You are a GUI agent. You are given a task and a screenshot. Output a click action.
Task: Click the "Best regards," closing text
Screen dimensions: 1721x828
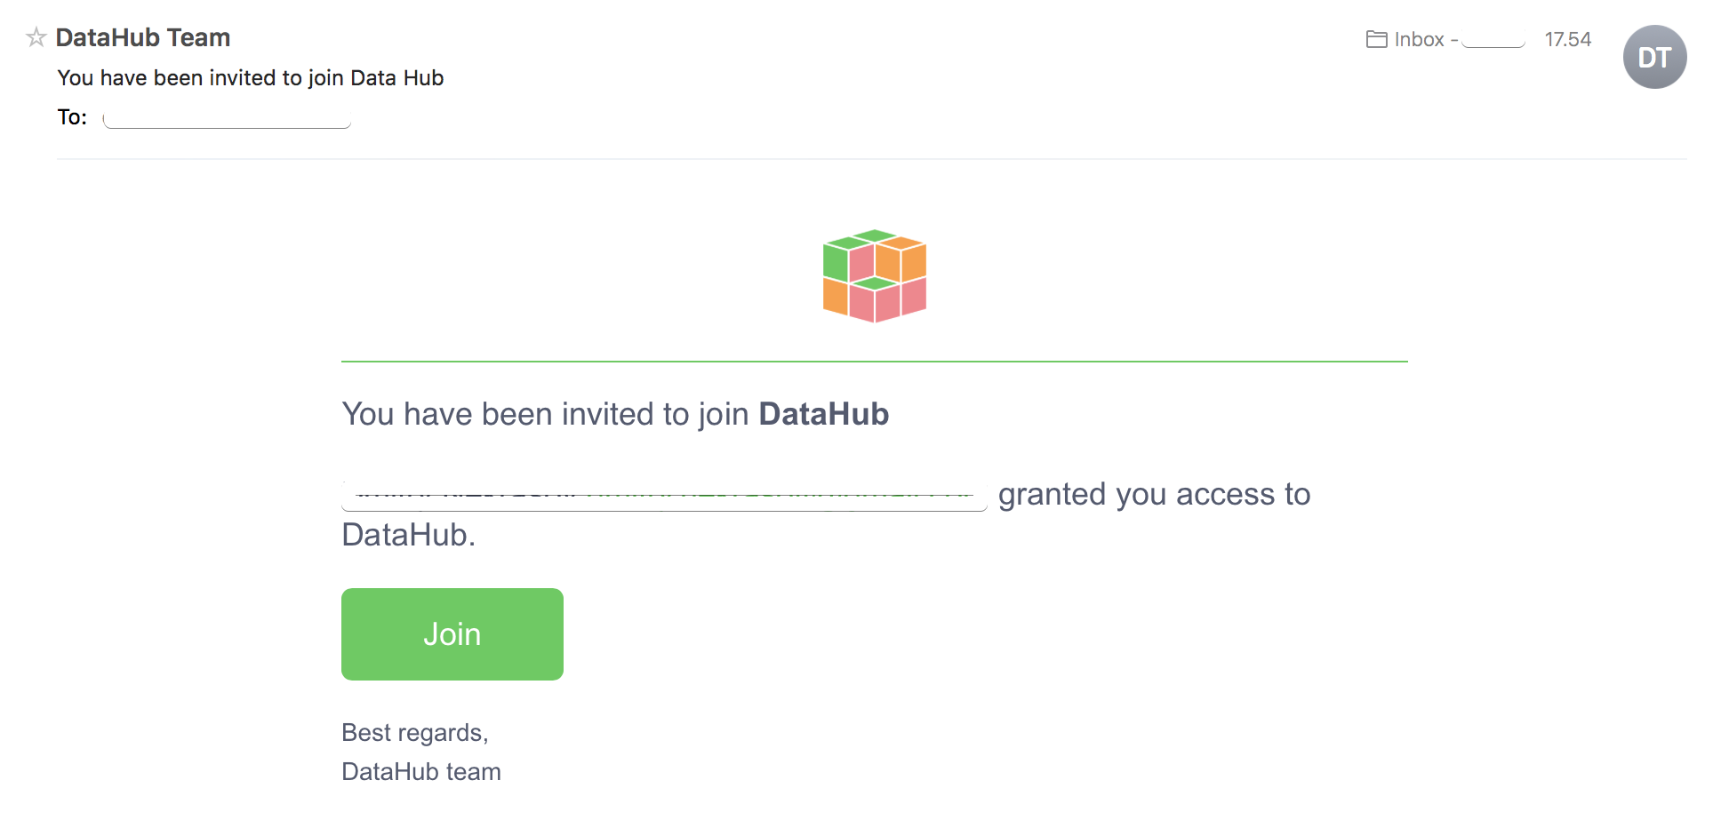(414, 732)
